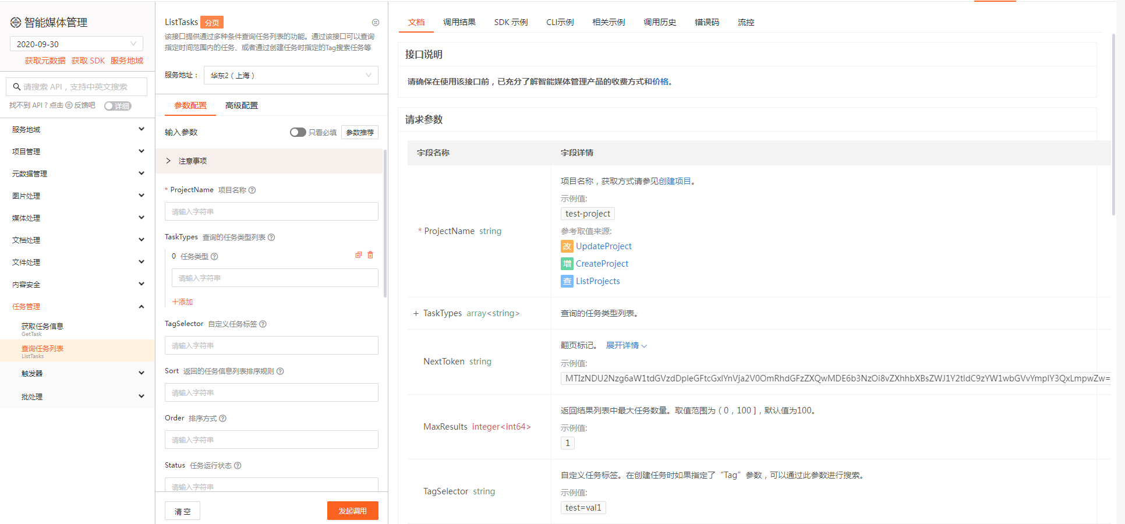The image size is (1125, 524).
Task: Expand the TaskTypes row in request parameters table
Action: point(416,313)
